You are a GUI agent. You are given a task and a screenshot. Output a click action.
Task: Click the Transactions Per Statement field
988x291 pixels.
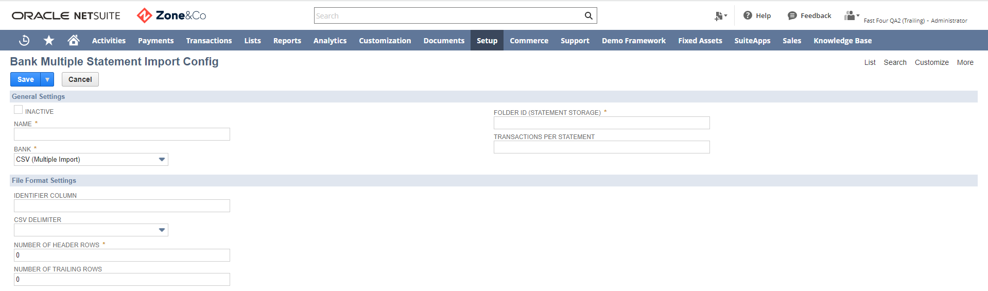click(x=602, y=147)
